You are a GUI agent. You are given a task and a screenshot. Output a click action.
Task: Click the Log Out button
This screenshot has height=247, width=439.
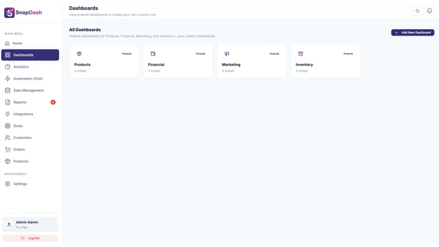coord(30,238)
